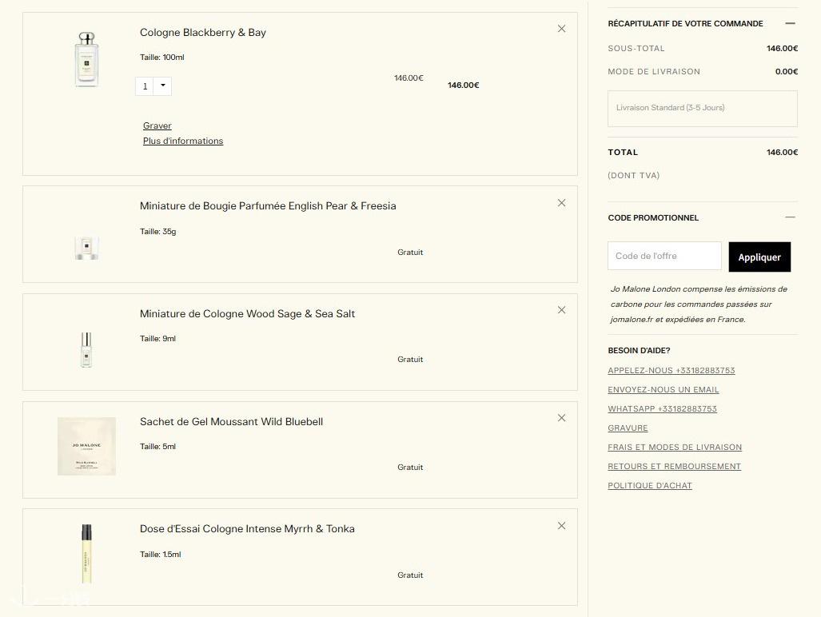Click the Appliquer button
The image size is (821, 617).
(x=759, y=257)
